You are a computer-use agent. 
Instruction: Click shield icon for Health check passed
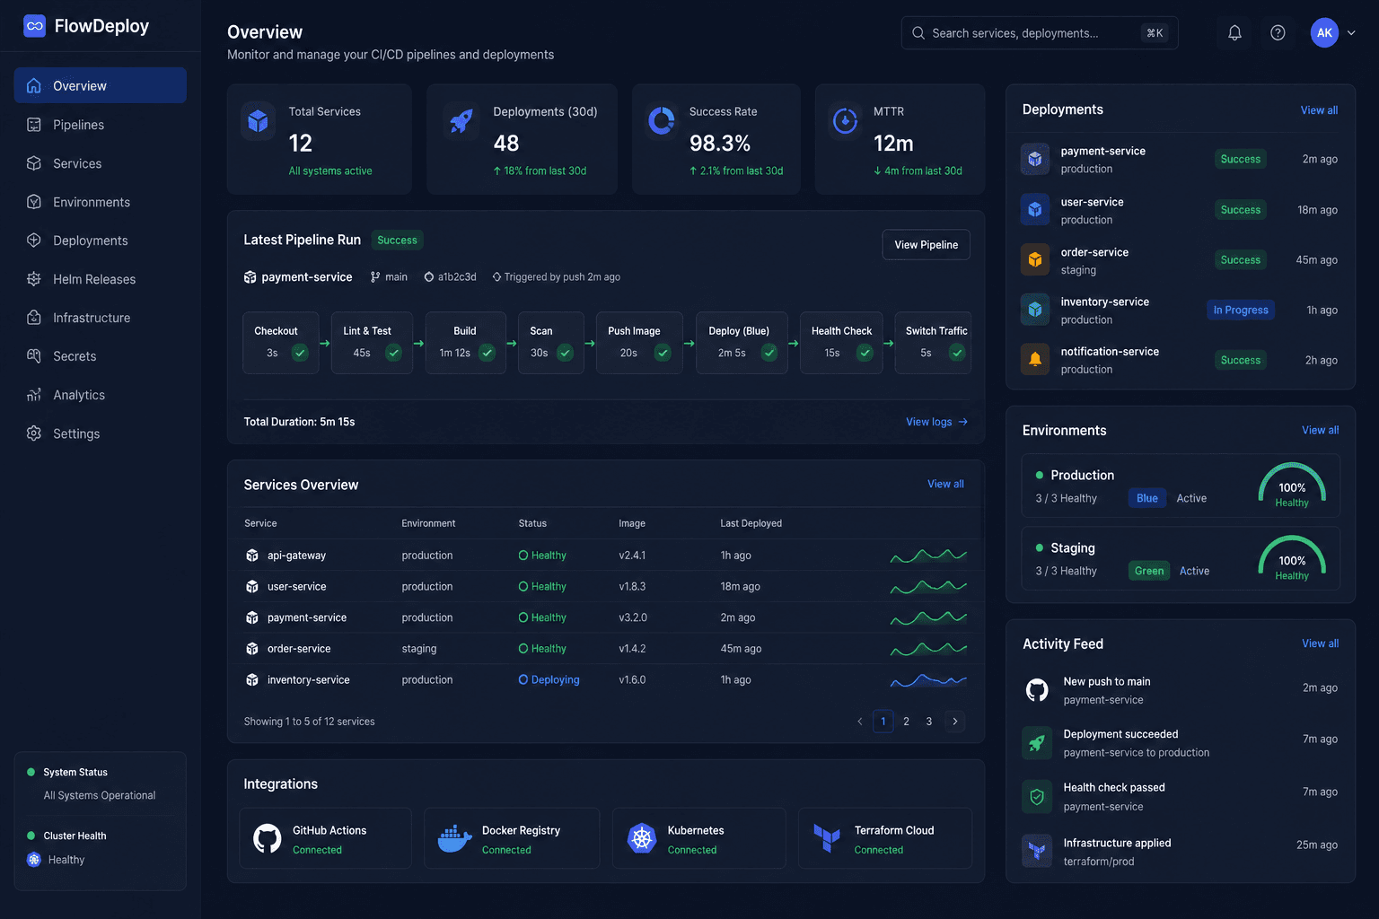click(1037, 797)
